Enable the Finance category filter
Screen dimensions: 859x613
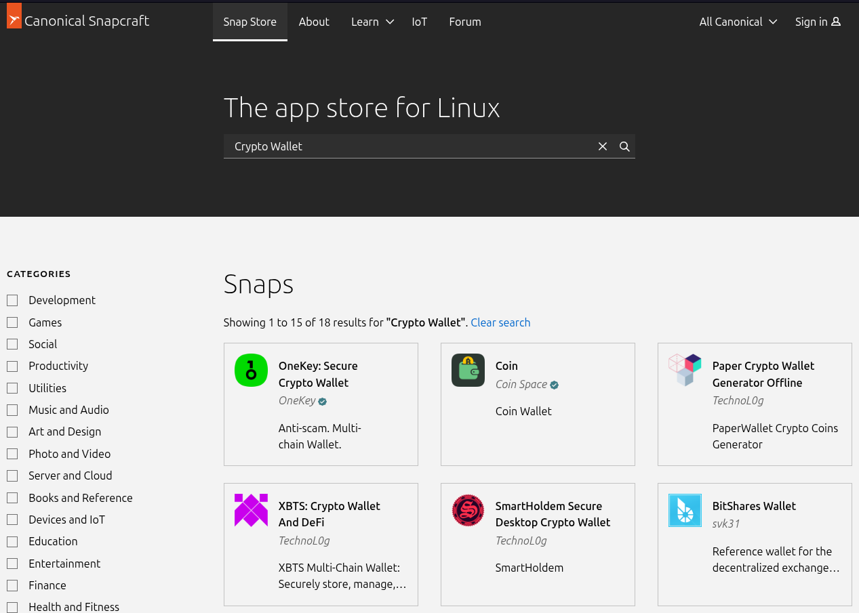click(x=12, y=585)
